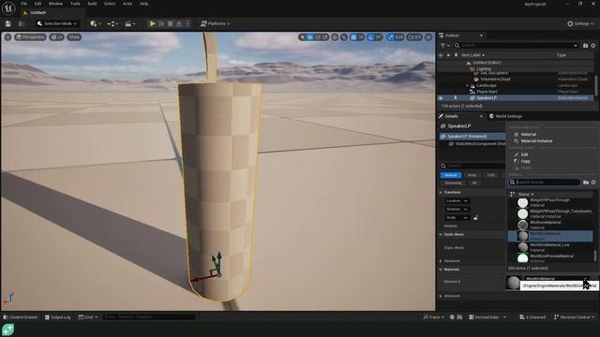Switch to the World Settings tab

tap(505, 116)
